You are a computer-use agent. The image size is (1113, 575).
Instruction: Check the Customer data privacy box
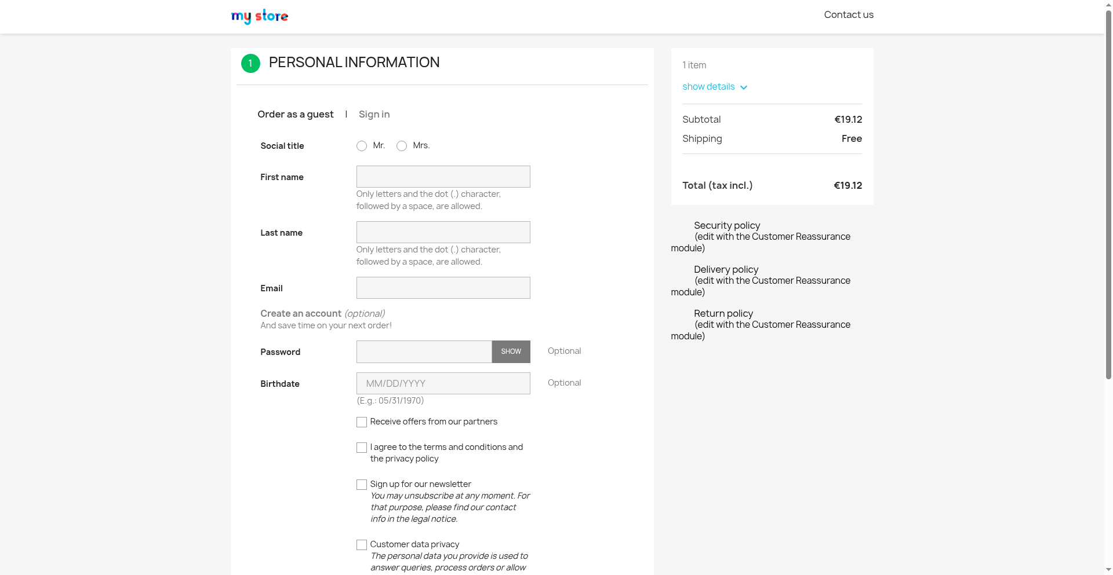pos(362,545)
